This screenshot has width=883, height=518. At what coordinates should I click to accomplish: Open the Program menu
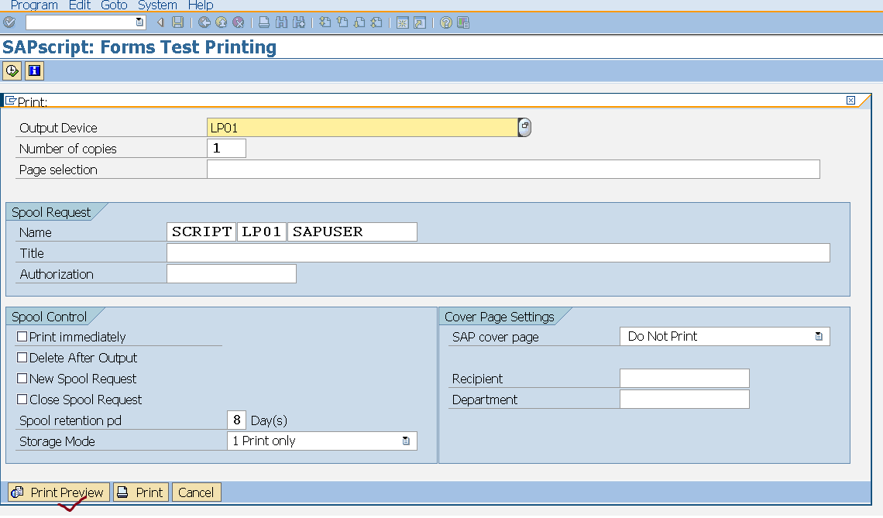[34, 5]
